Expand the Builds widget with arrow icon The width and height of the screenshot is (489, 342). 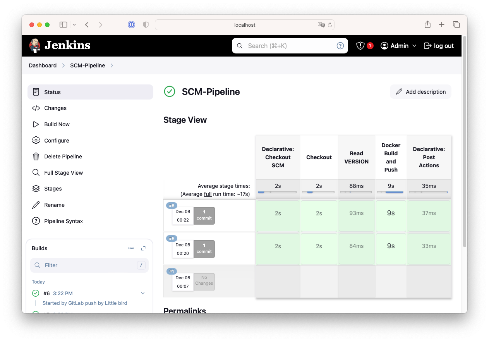[x=143, y=248]
